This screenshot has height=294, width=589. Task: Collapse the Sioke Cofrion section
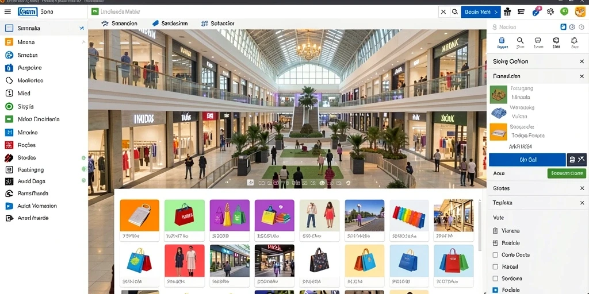point(582,61)
